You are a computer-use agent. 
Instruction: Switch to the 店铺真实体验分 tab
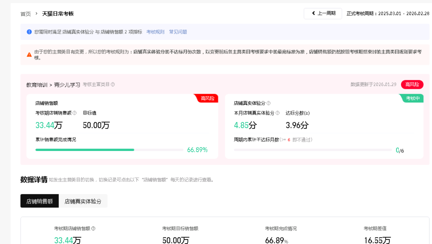coord(83,201)
